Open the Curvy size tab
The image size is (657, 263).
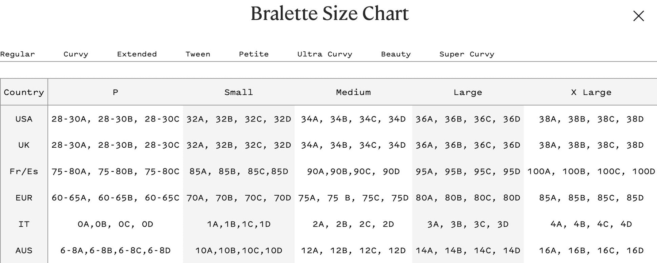[x=76, y=54]
